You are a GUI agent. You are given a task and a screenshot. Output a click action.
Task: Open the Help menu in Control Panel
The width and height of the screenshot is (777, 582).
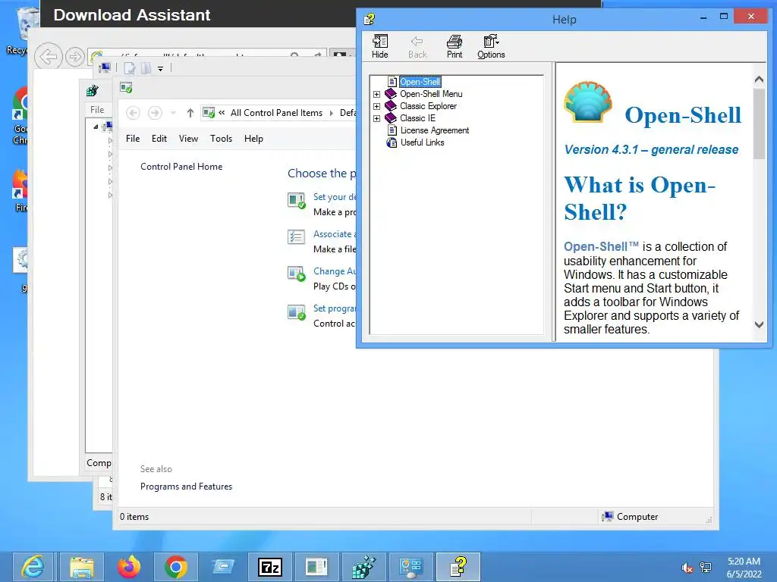tap(253, 139)
